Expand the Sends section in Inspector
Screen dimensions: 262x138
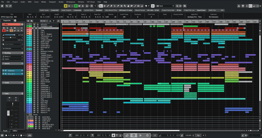point(3,83)
